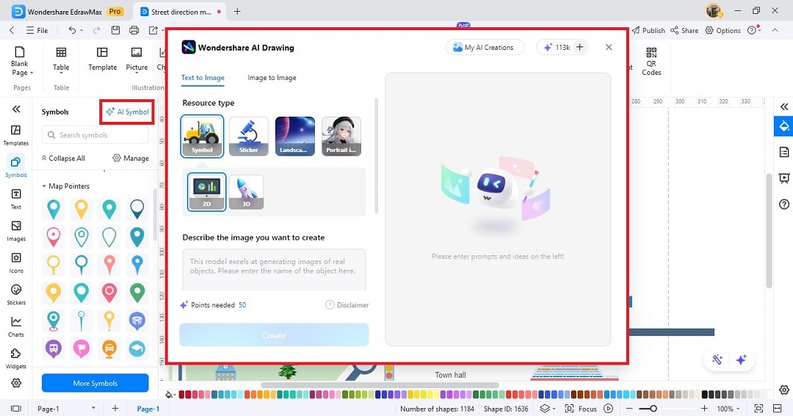Screen dimensions: 793x416
Task: Select the Sticker resource type
Action: click(249, 136)
